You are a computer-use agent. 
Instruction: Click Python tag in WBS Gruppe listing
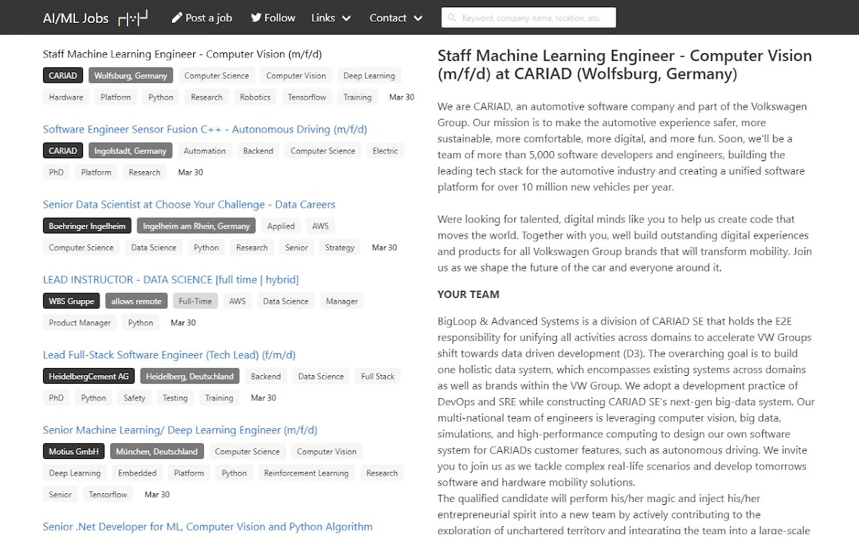point(141,323)
